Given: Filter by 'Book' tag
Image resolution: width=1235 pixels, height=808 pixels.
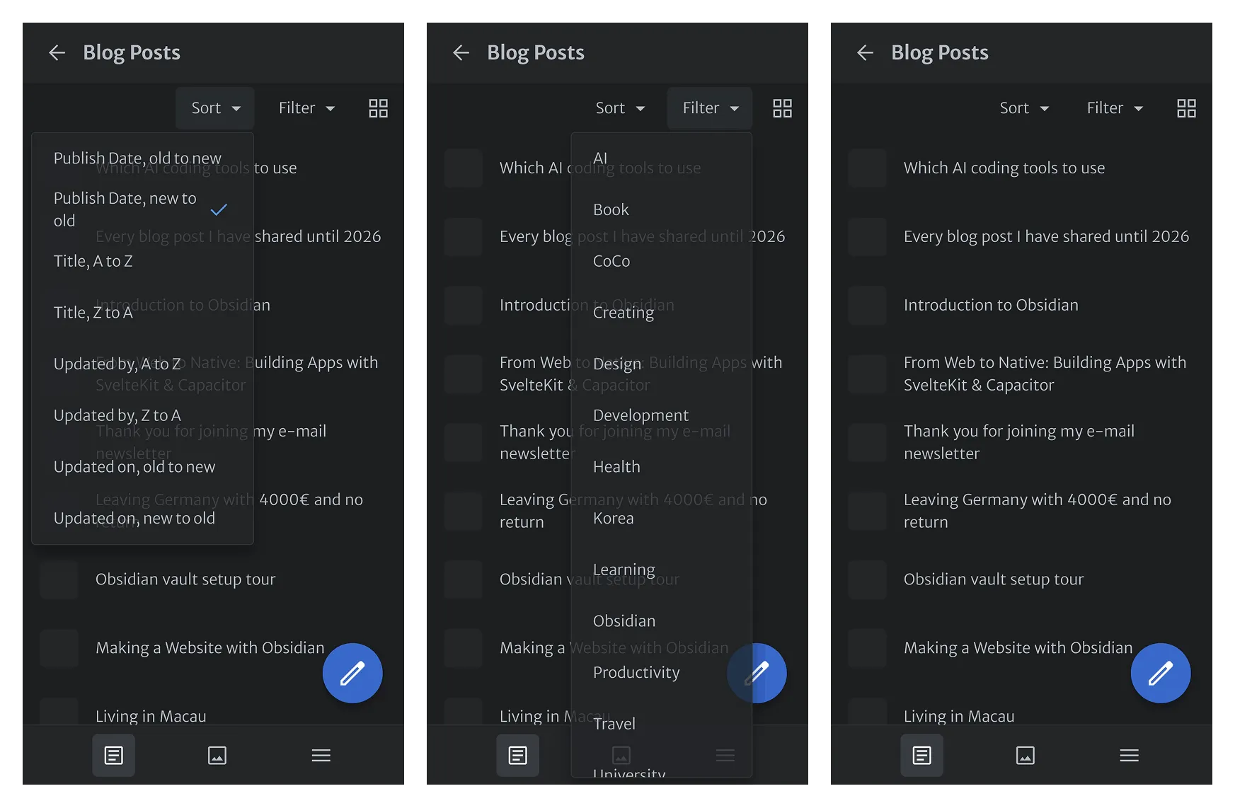Looking at the screenshot, I should pos(662,209).
